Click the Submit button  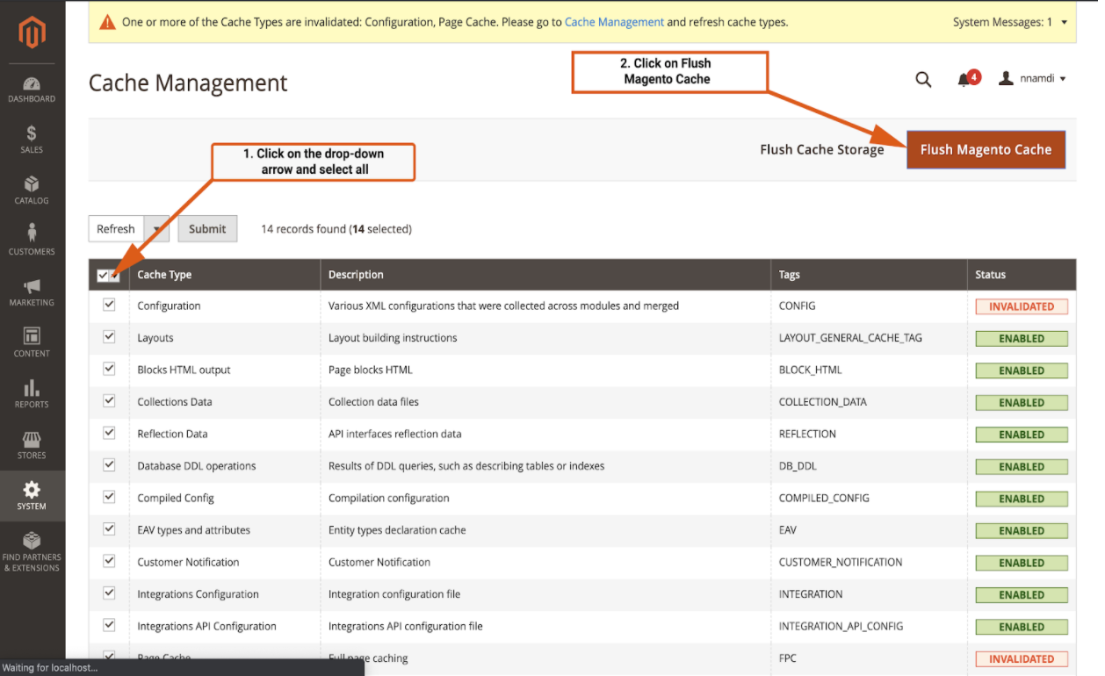(207, 229)
